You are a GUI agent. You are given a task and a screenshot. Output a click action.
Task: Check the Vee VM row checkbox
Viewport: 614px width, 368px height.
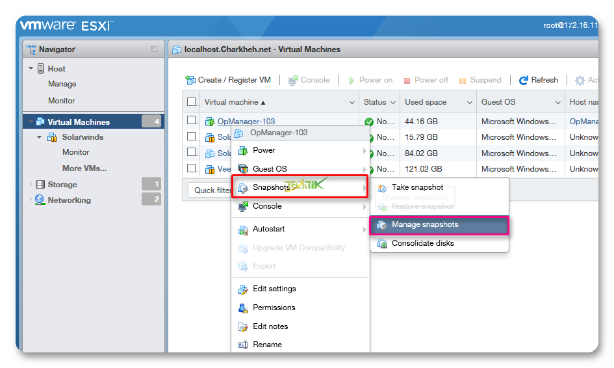192,168
